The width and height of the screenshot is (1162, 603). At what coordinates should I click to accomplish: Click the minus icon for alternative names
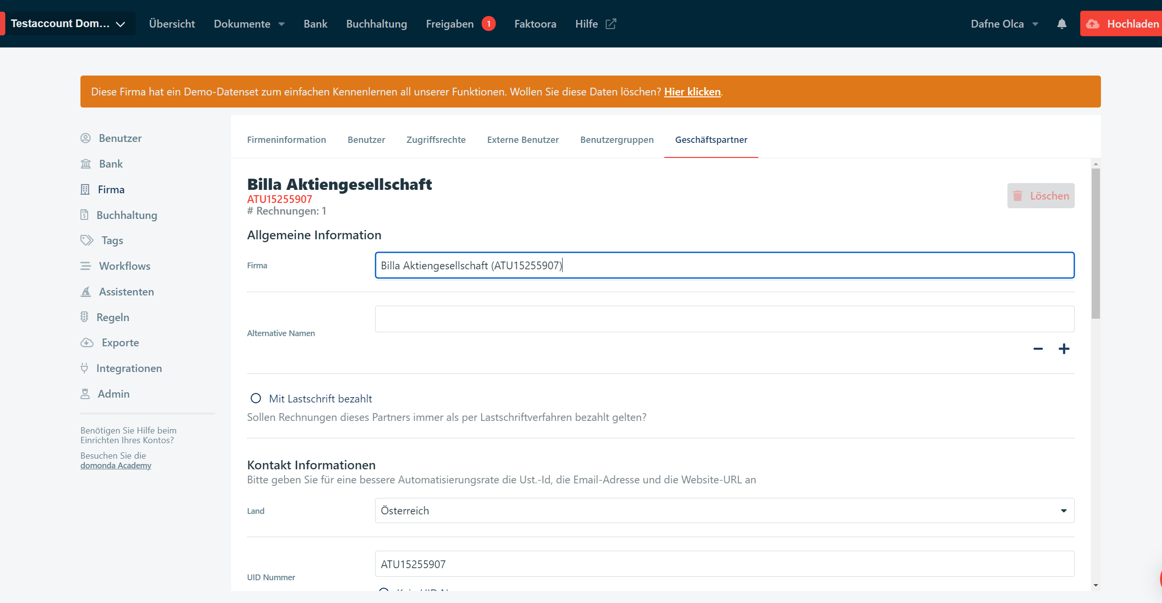click(1037, 349)
